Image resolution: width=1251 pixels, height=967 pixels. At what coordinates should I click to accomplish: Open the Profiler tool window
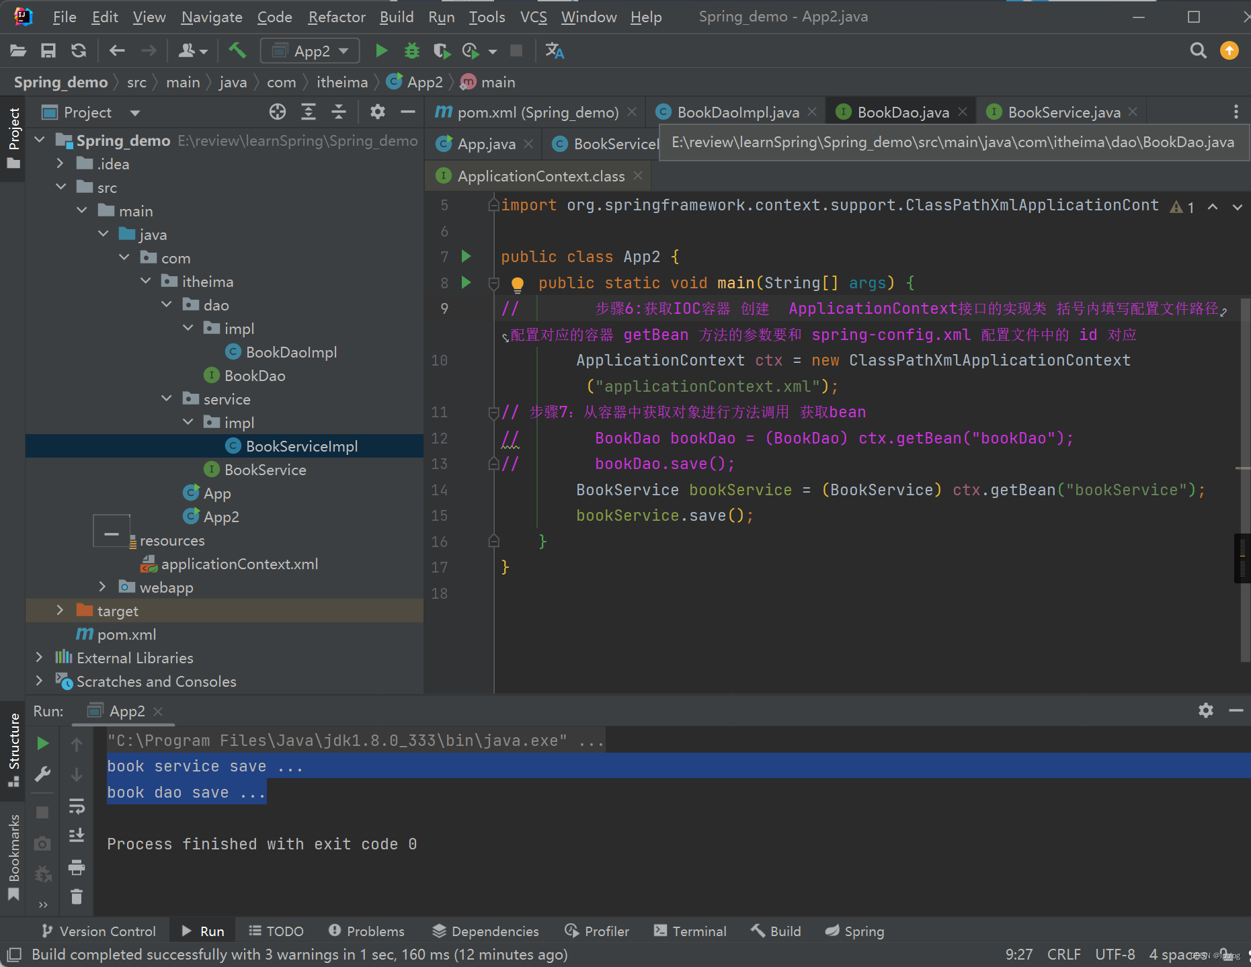[x=598, y=931]
